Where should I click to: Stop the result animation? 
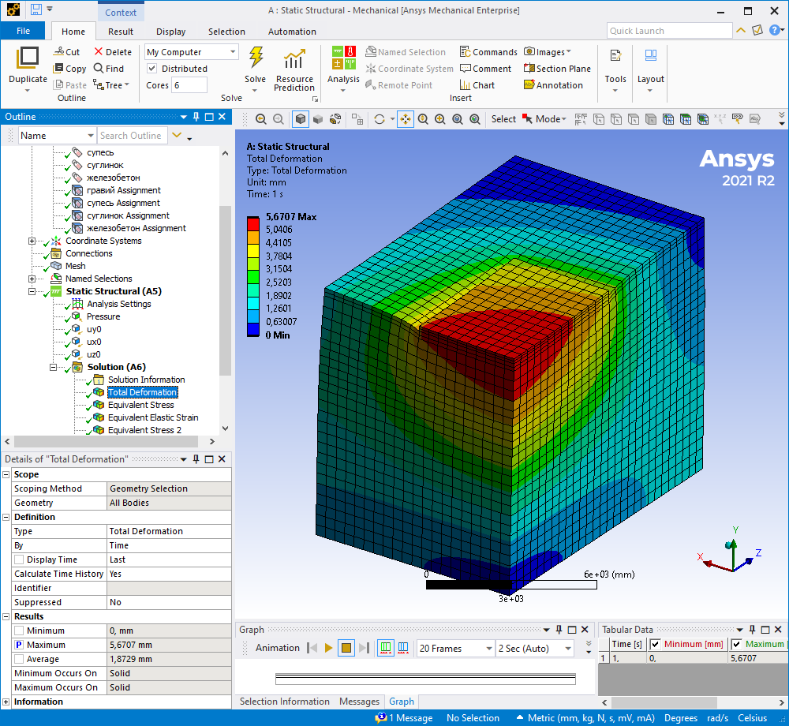click(x=346, y=648)
